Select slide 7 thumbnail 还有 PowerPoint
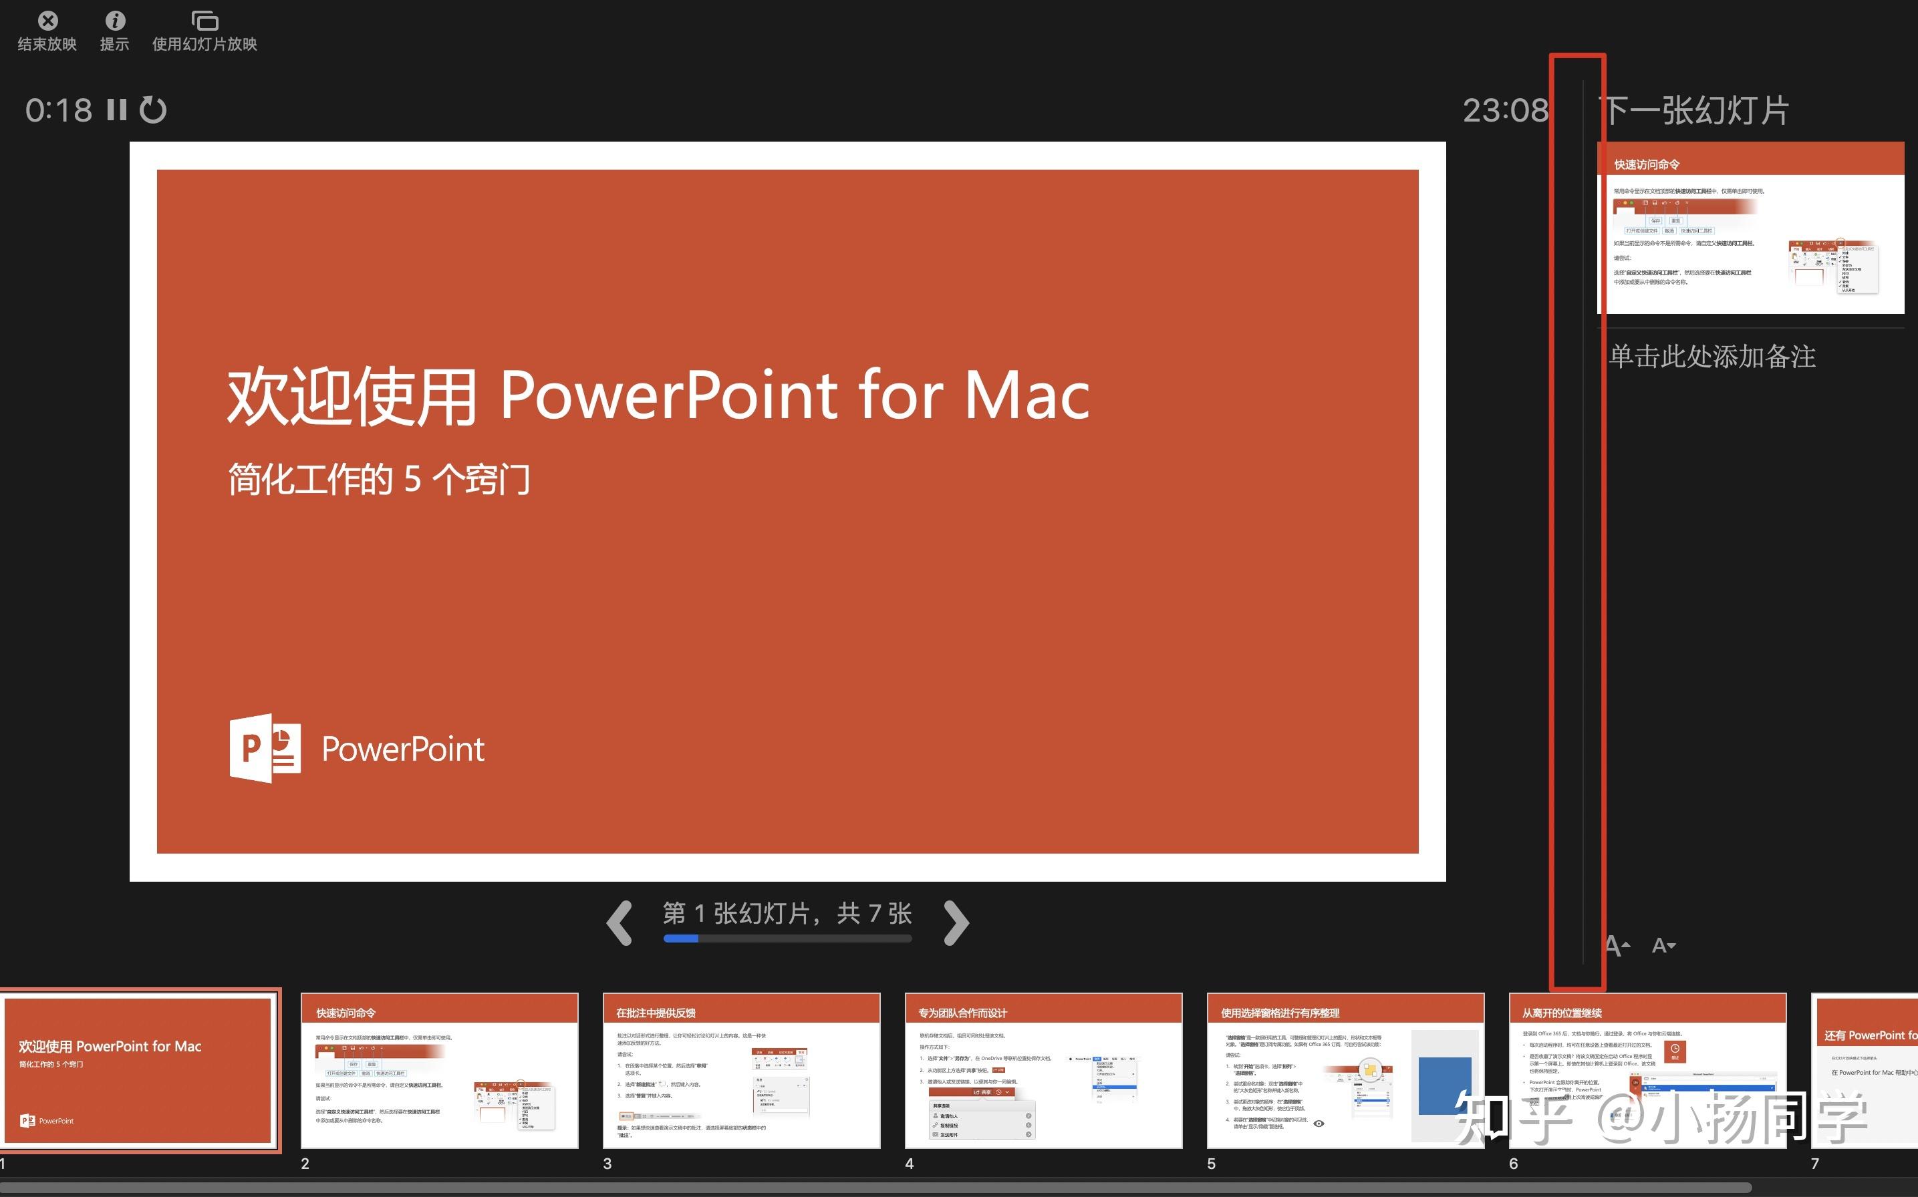The width and height of the screenshot is (1918, 1197). coord(1864,1070)
